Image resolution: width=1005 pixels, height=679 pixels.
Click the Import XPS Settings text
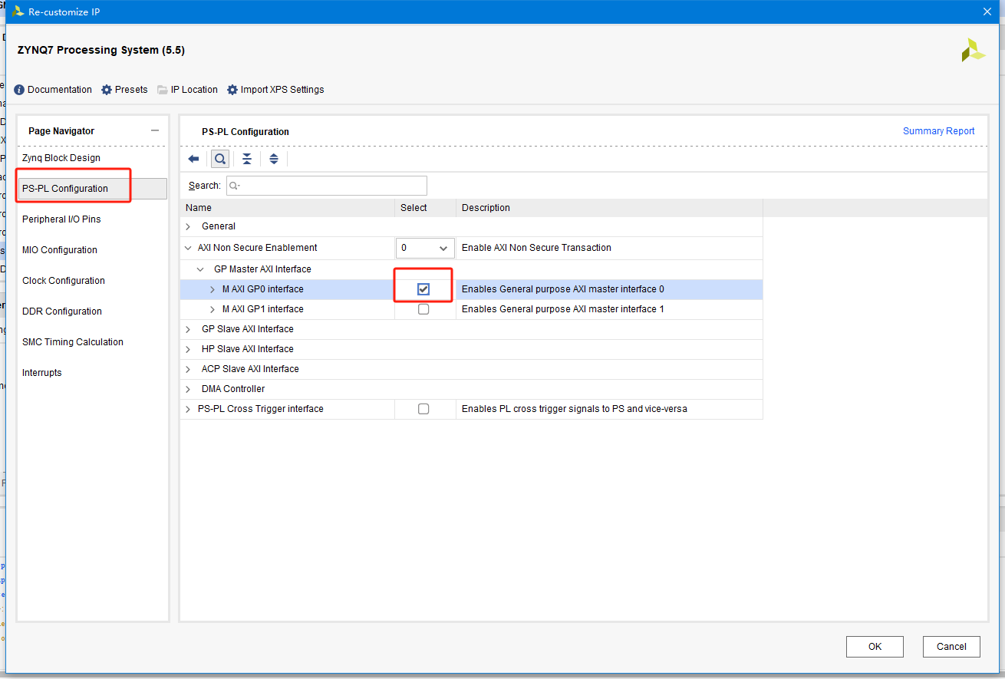pyautogui.click(x=282, y=90)
